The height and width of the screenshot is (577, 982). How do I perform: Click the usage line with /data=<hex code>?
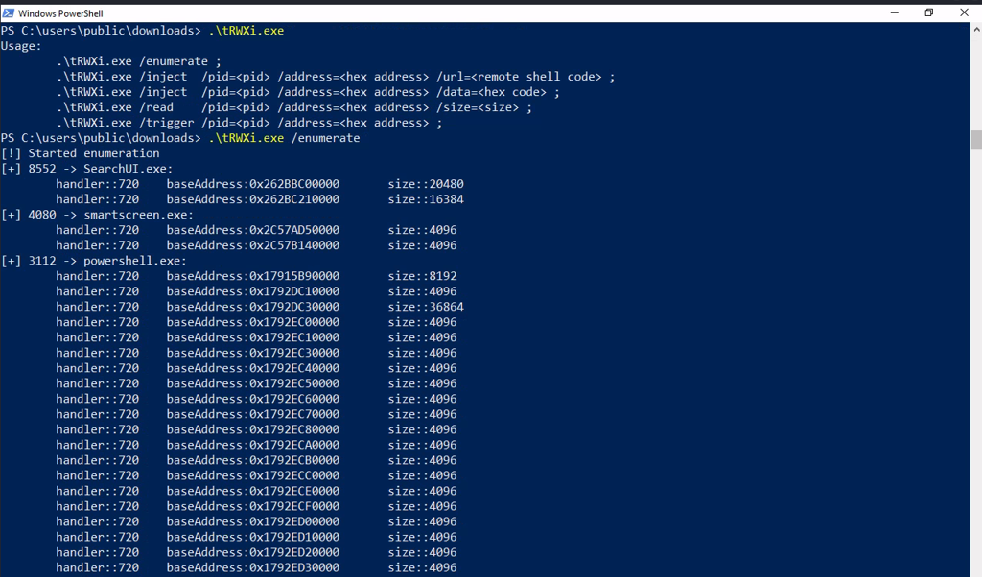[x=308, y=92]
